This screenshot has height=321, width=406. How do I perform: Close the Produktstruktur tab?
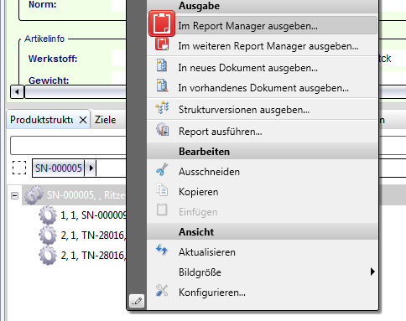pos(83,120)
